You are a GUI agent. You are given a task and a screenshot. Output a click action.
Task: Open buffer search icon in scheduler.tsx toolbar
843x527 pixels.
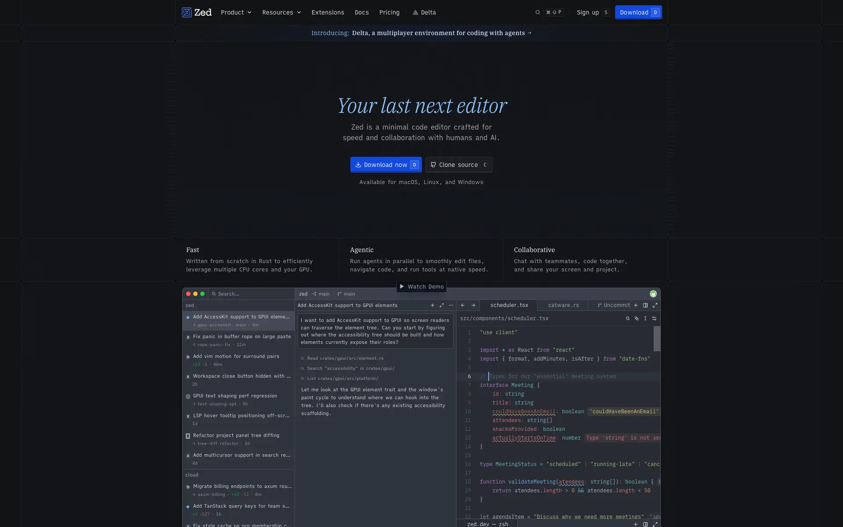point(627,318)
